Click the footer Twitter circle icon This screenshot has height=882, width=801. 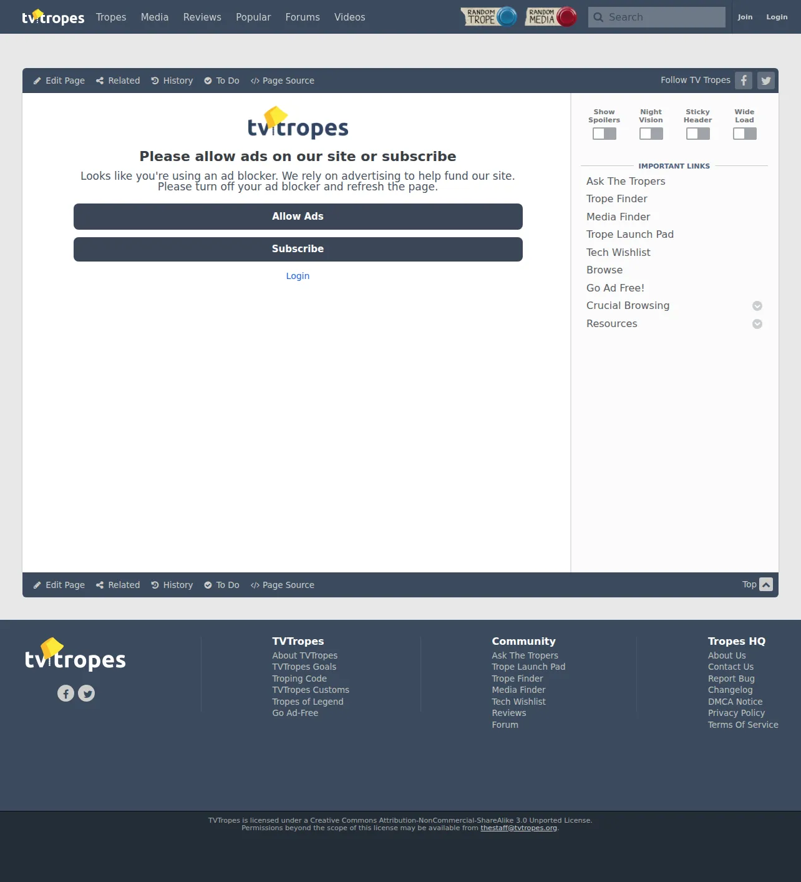click(87, 693)
